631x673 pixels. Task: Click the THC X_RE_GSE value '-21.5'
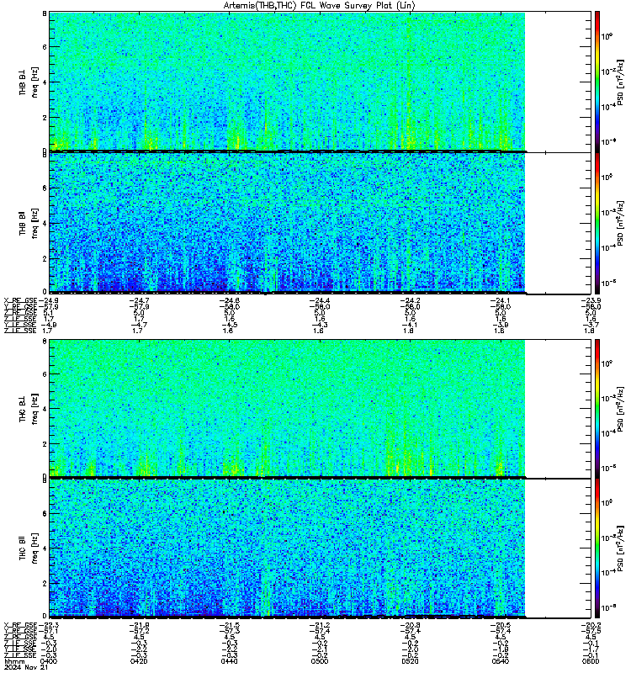click(229, 625)
